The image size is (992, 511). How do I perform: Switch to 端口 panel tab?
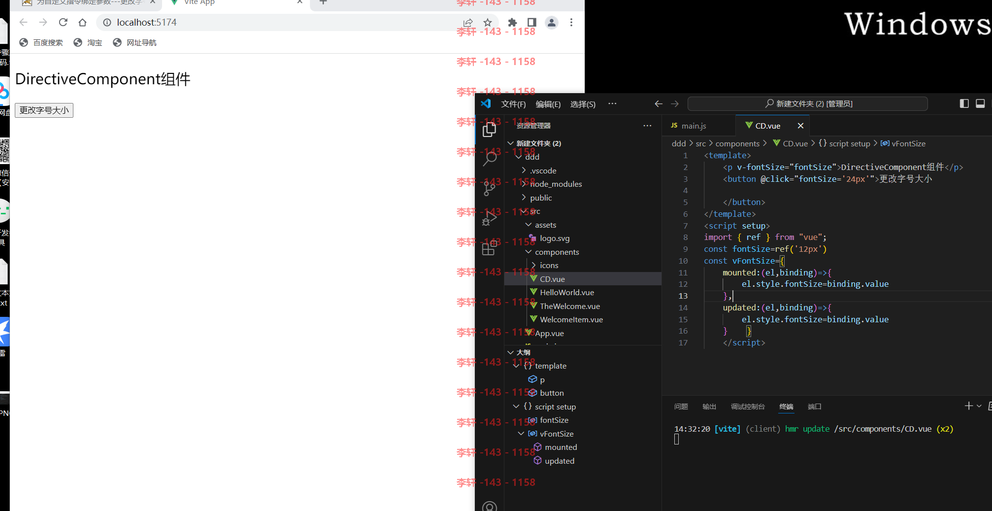[815, 407]
